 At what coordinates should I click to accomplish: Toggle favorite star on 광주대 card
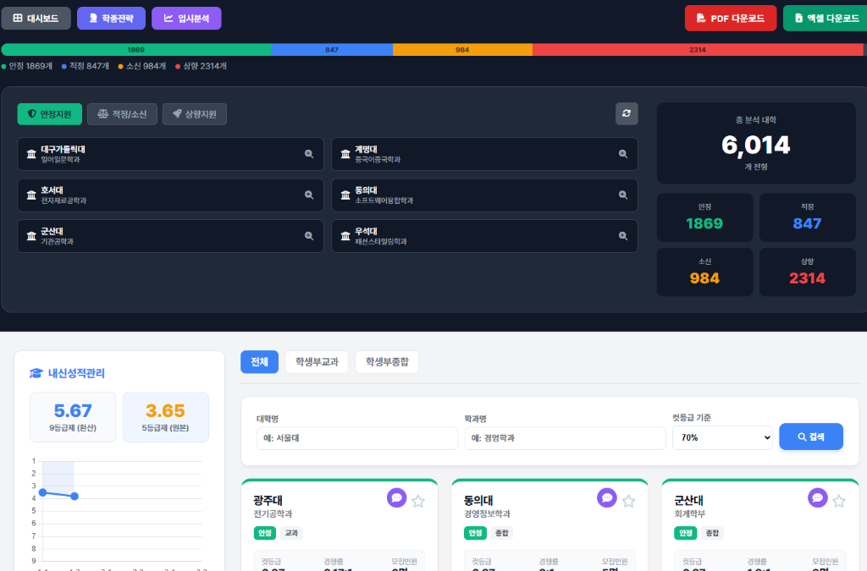[x=417, y=501]
